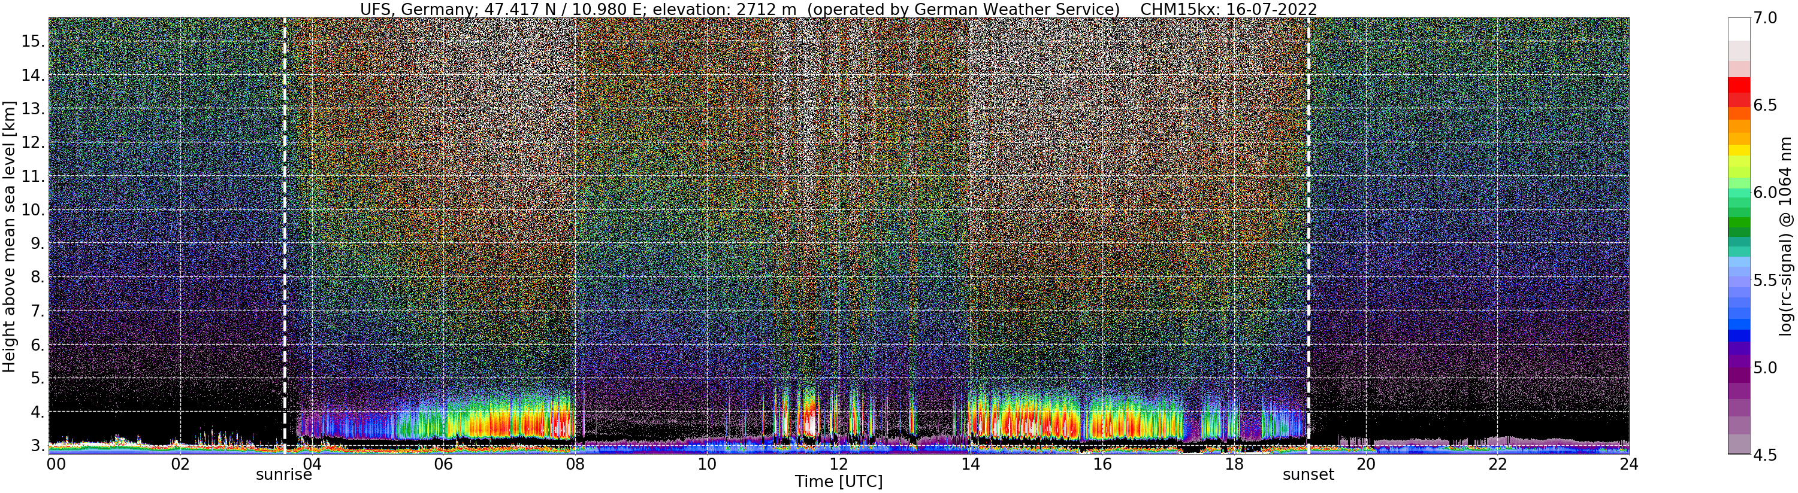This screenshot has height=493, width=1798.
Task: Click the 'Height above mean sea level [km]' label
Action: click(9, 236)
